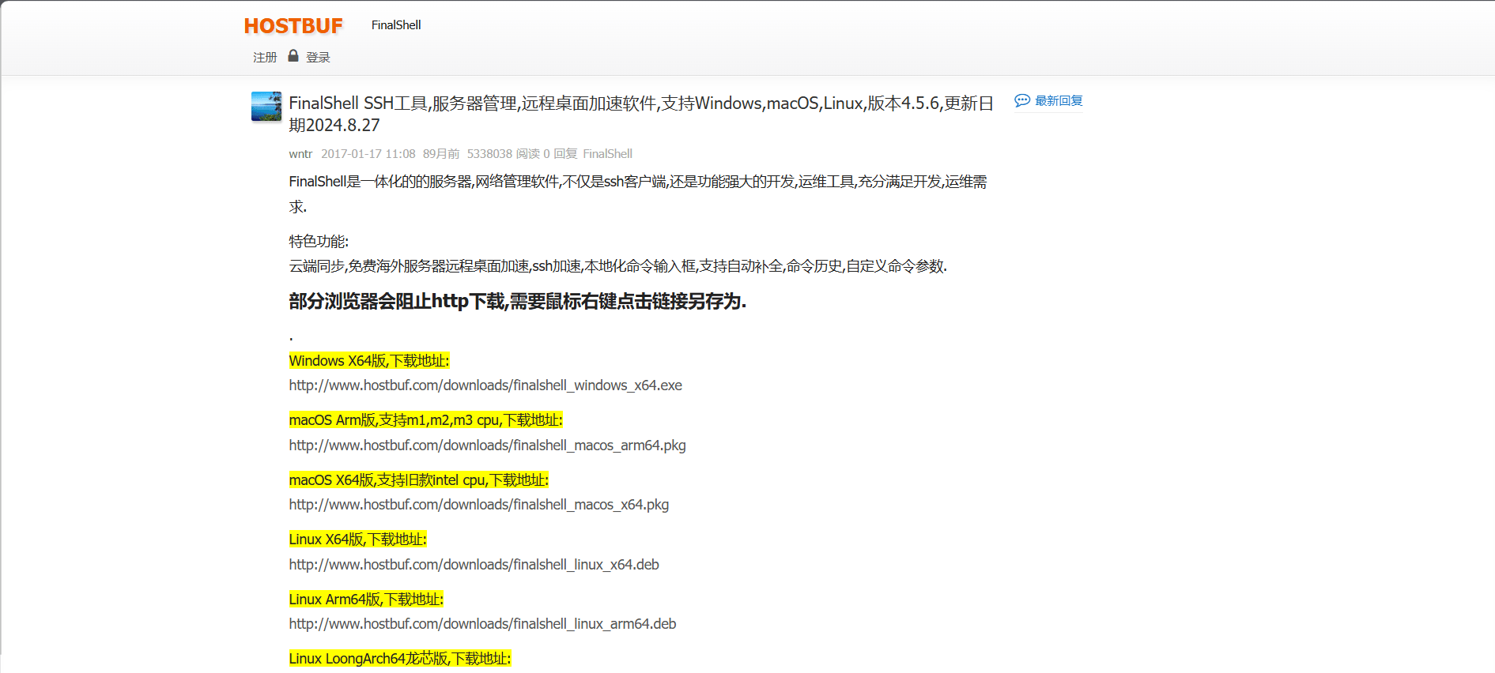This screenshot has height=673, width=1495.
Task: Open the author avatar thumbnail
Action: [266, 106]
